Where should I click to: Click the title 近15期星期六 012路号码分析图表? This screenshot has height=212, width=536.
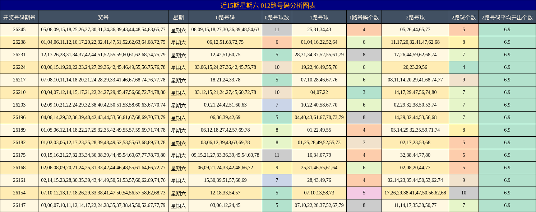(x=268, y=5)
